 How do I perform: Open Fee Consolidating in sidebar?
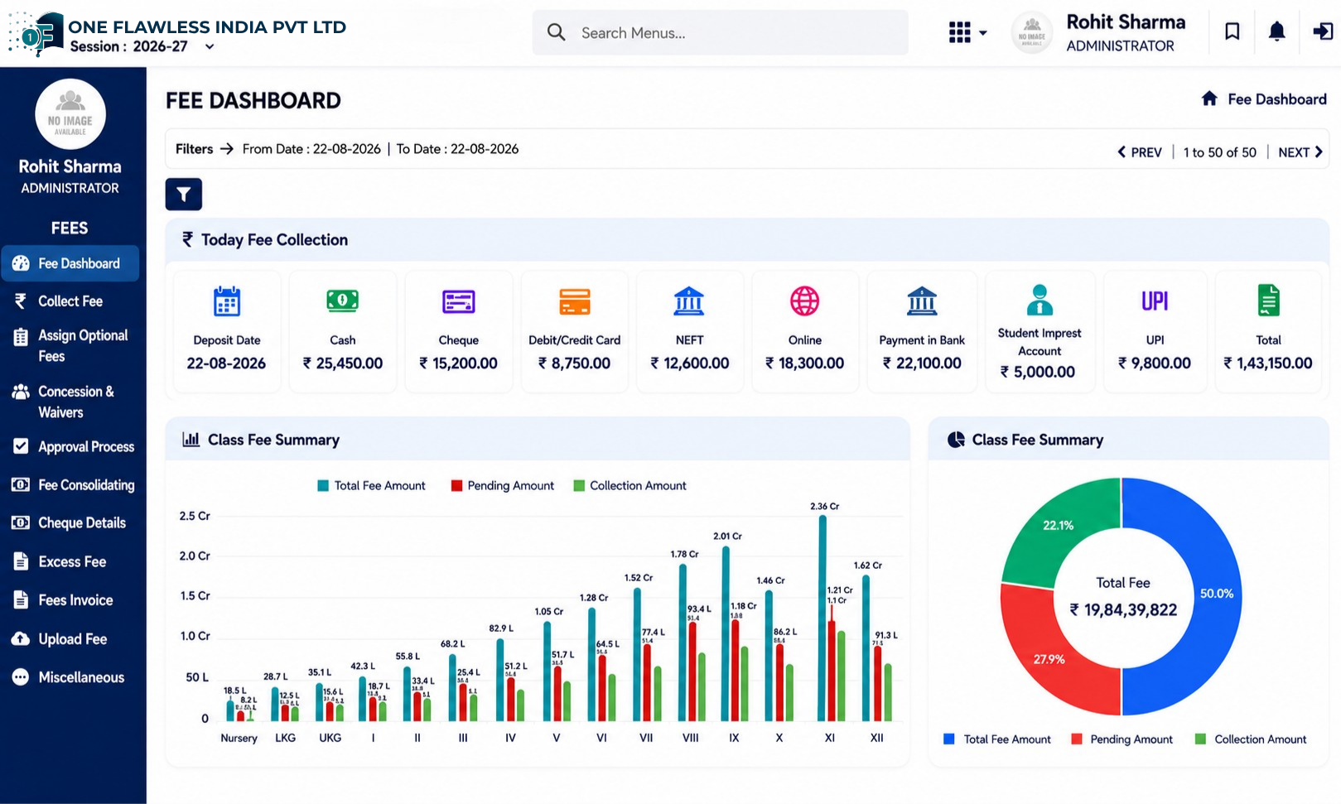tap(73, 485)
